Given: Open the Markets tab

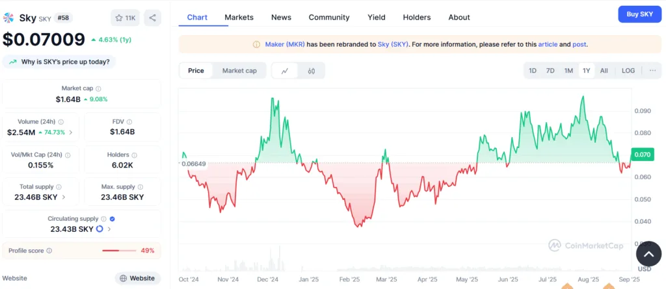Looking at the screenshot, I should (x=239, y=18).
